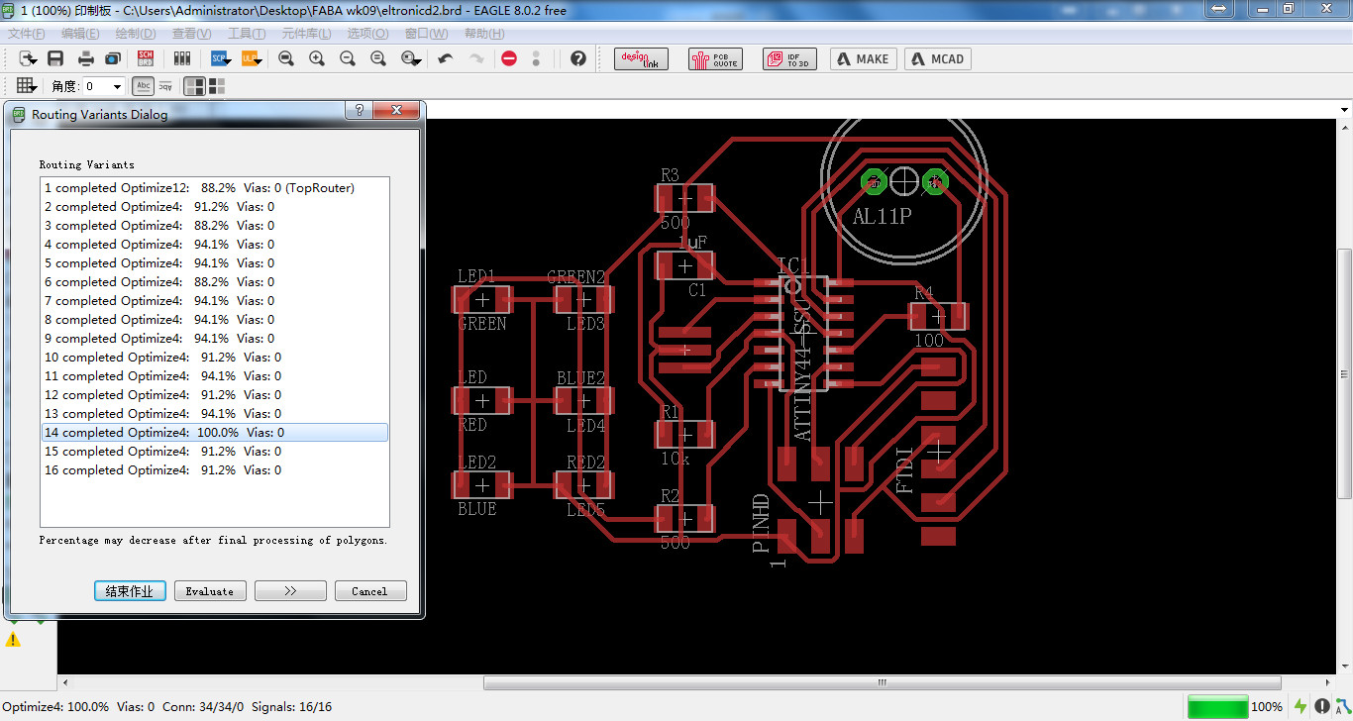1353x721 pixels.
Task: Click the command line input field
Action: (x=882, y=109)
